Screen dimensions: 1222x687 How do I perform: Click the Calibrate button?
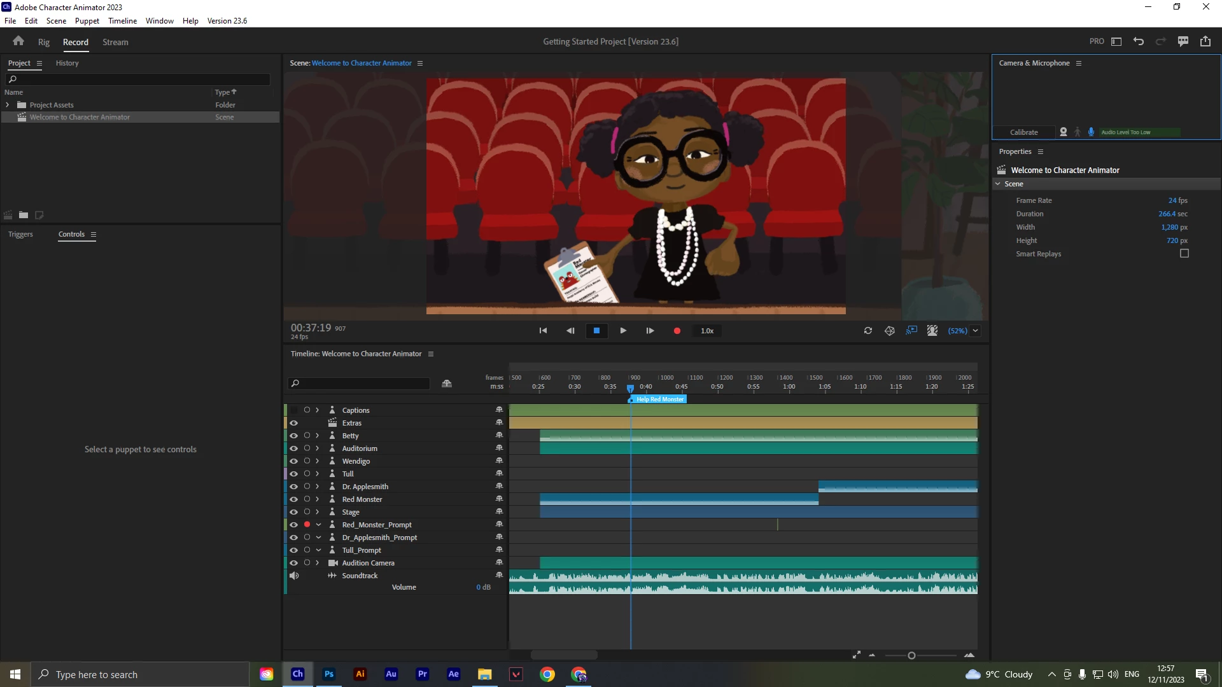(x=1023, y=132)
